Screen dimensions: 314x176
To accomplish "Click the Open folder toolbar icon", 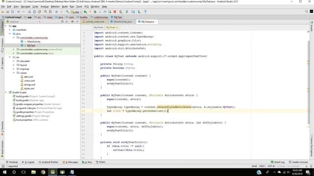I will point(3,12).
